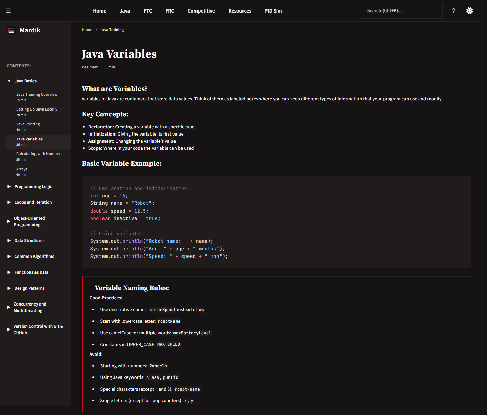The width and height of the screenshot is (487, 415).
Task: Open the hamburger menu icon
Action: pyautogui.click(x=8, y=10)
